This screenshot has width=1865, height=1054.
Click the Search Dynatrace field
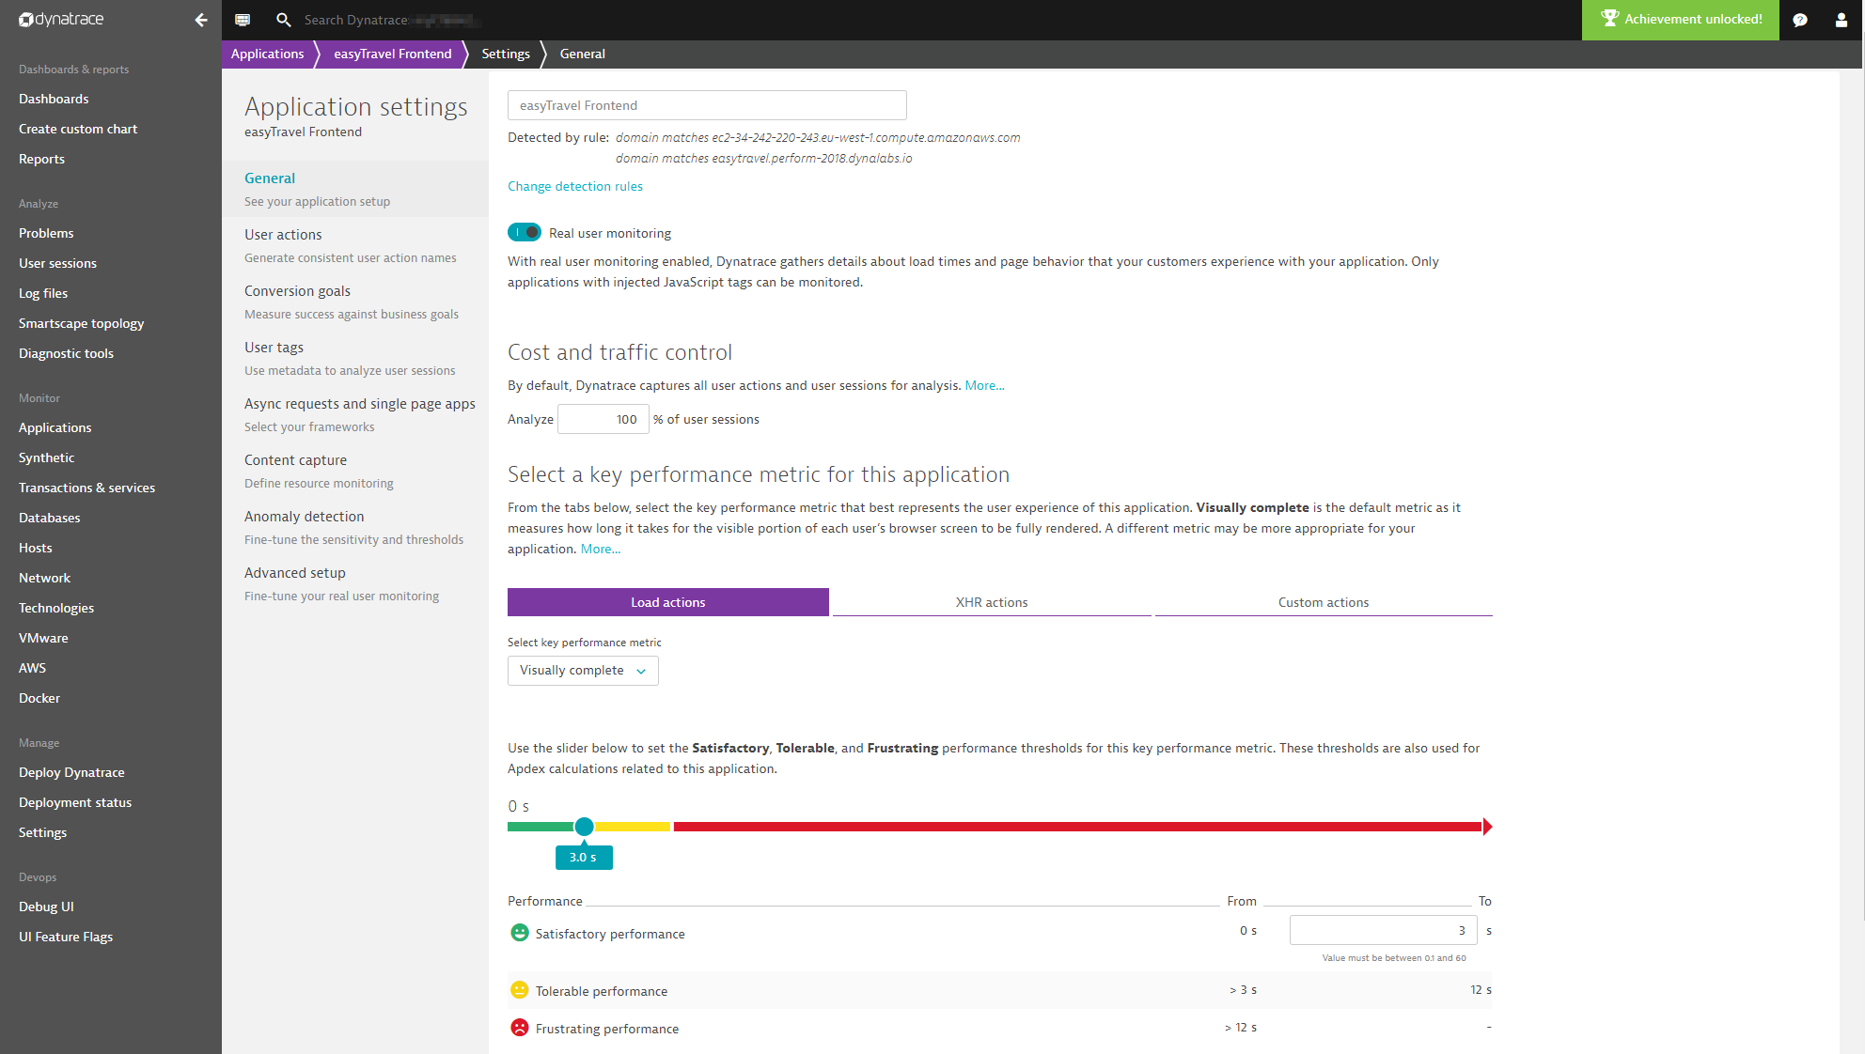click(x=395, y=20)
